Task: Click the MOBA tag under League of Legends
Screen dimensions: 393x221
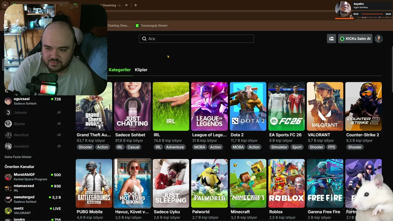Action: click(x=200, y=147)
